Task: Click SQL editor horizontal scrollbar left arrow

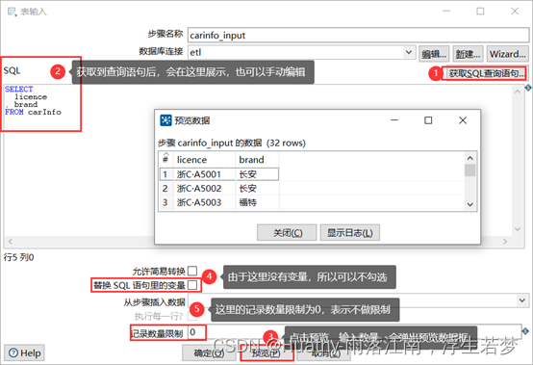Action: (x=11, y=242)
